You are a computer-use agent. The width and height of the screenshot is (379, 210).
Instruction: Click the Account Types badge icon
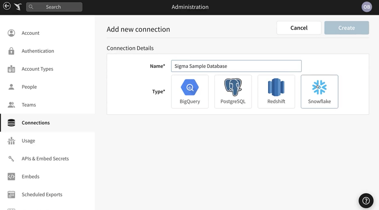pyautogui.click(x=11, y=69)
